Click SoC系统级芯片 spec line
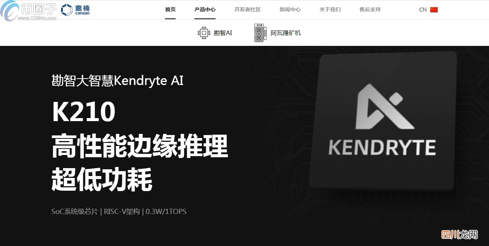 (x=119, y=211)
